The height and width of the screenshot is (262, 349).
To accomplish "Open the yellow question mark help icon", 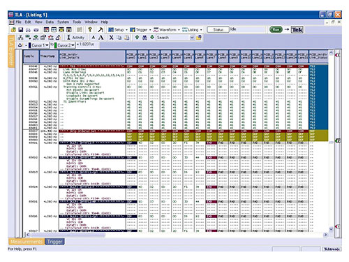I will point(90,29).
